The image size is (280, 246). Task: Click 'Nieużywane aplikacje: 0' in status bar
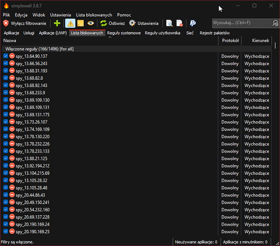pos(196,242)
